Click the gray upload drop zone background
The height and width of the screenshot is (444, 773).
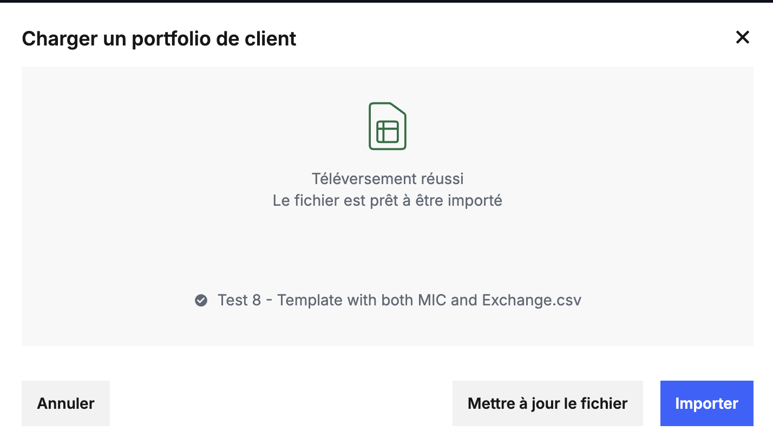click(x=388, y=249)
